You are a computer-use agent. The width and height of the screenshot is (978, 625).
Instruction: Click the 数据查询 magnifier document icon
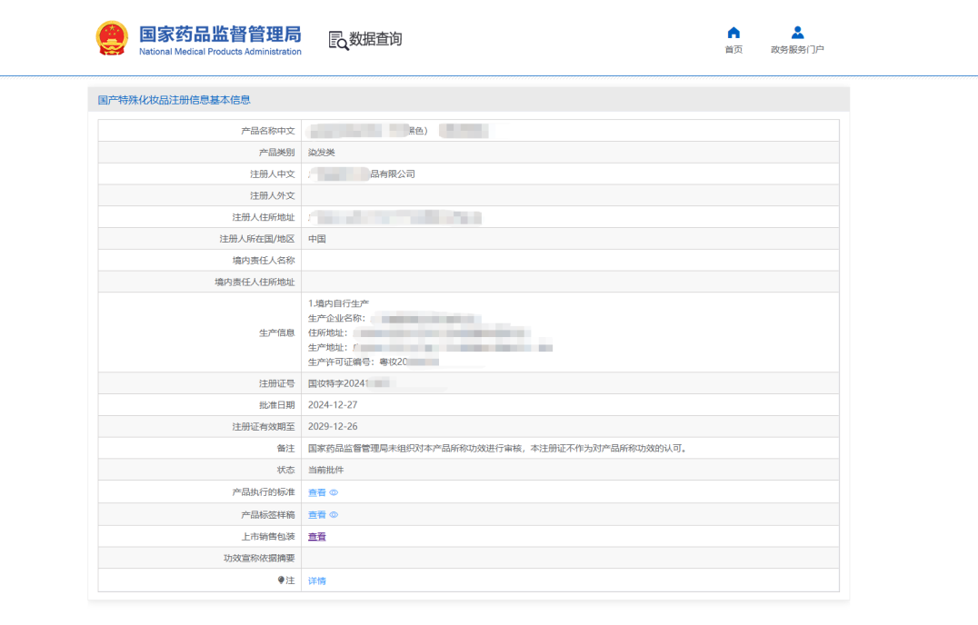[x=338, y=40]
